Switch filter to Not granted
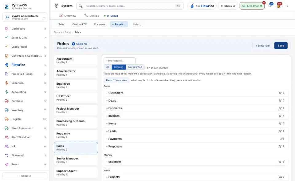Image resolution: width=295 pixels, height=181 pixels. pyautogui.click(x=135, y=67)
